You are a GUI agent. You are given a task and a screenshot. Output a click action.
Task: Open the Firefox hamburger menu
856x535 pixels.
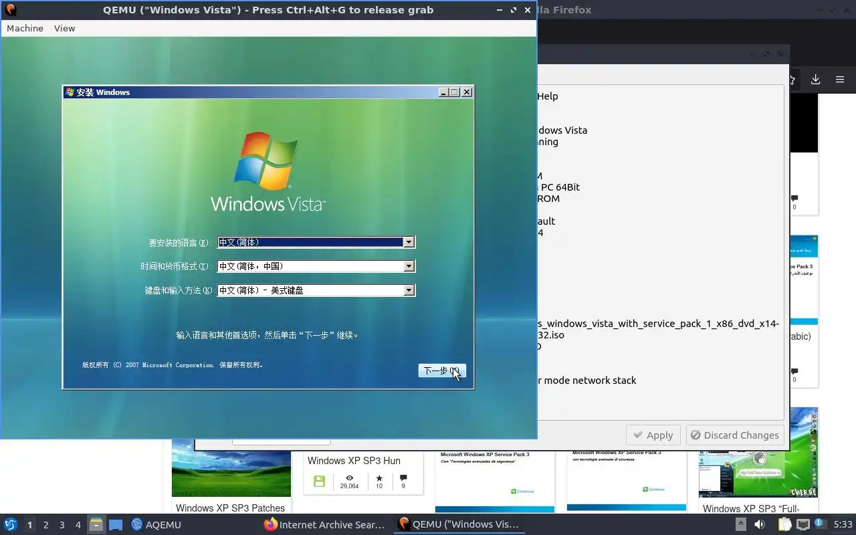840,80
